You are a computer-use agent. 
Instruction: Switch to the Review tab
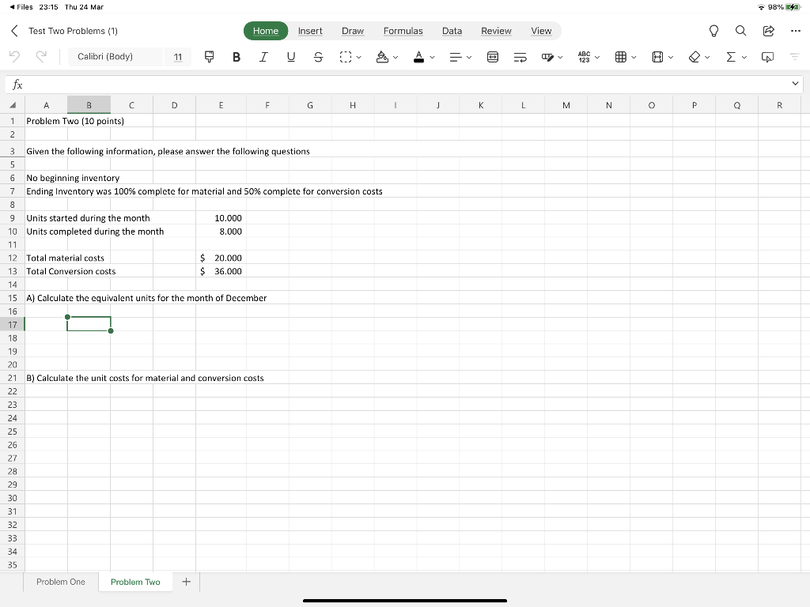496,31
